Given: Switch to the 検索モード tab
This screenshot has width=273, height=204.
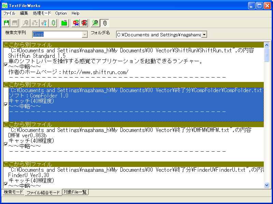Looking at the screenshot, I should pos(13,192).
